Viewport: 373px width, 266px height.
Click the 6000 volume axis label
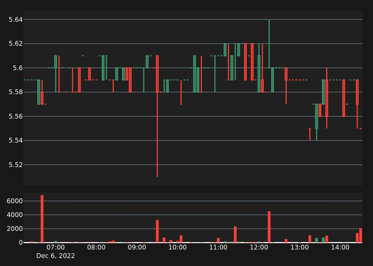(x=15, y=201)
